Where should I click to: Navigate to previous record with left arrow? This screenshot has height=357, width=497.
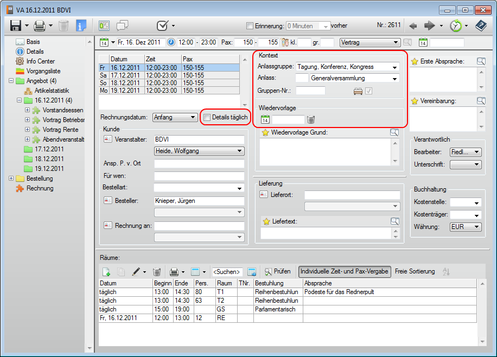coord(413,25)
